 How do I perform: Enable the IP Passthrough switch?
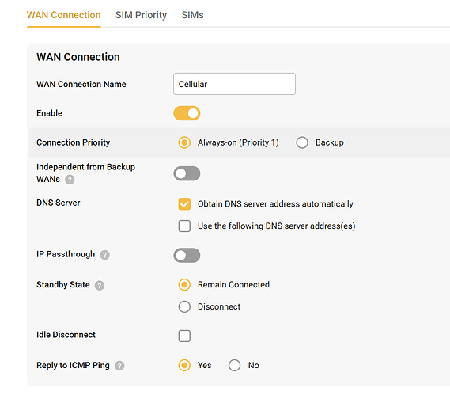tap(187, 256)
